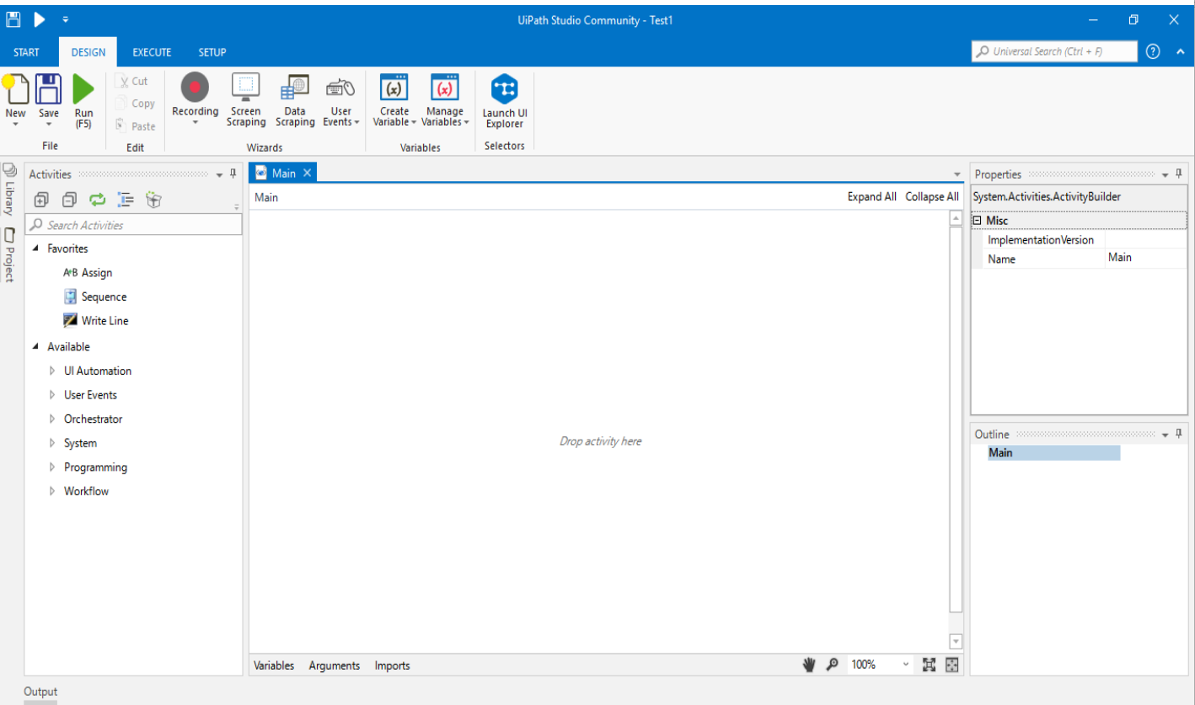Viewport: 1195px width, 705px height.
Task: Open the Imports pane at bottom
Action: 393,665
